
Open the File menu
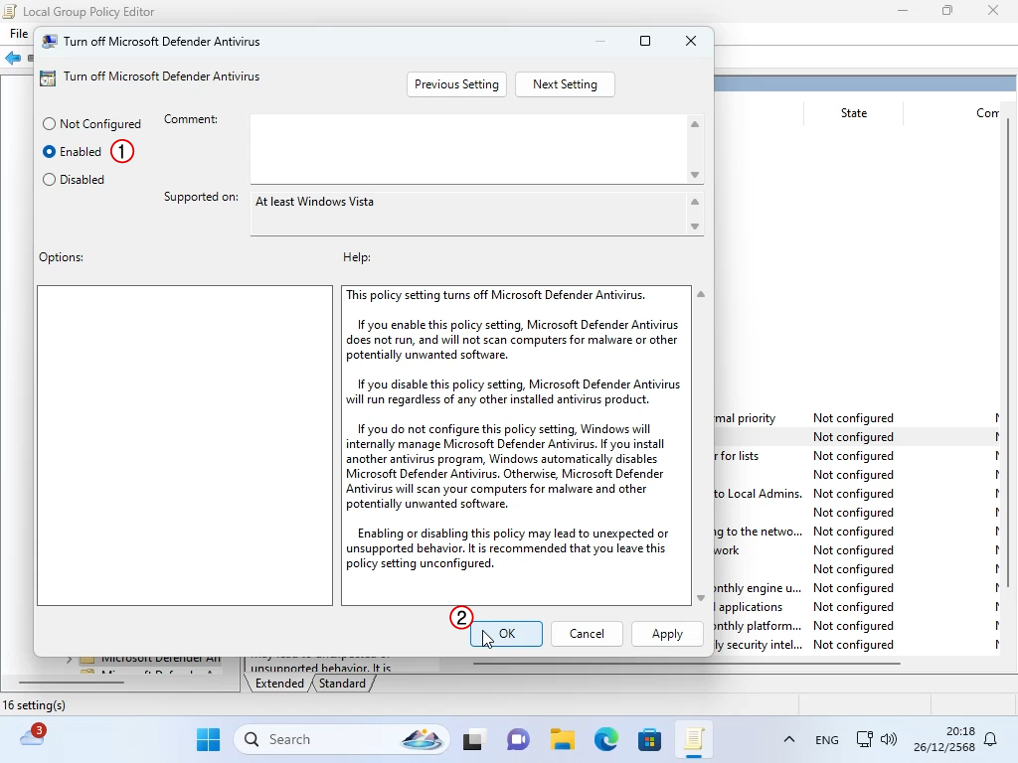(x=19, y=34)
